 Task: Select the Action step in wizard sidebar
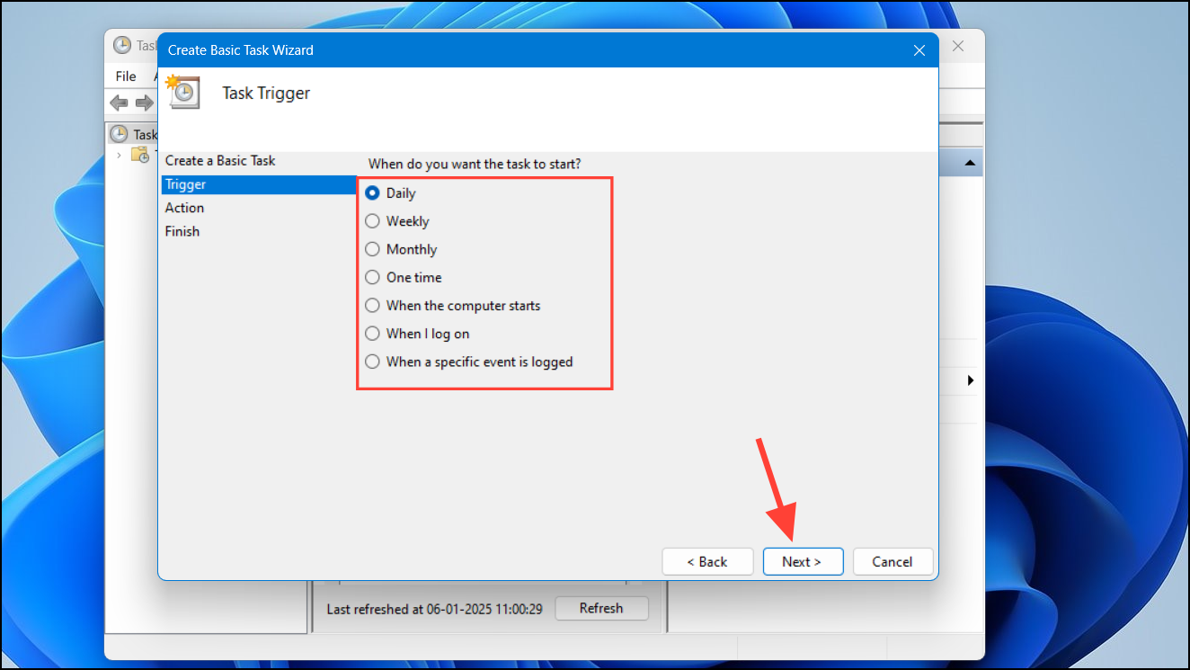[x=184, y=208]
